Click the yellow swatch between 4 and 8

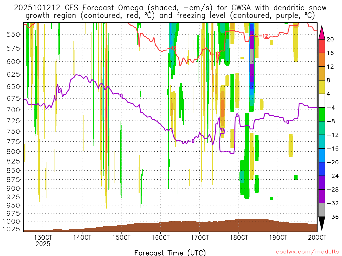coord(322,87)
